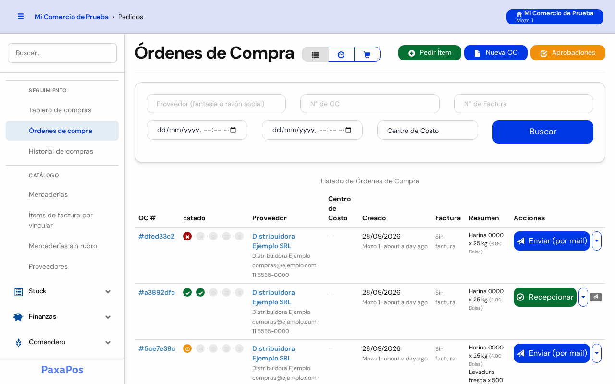
Task: Open the hamburger menu in the top bar
Action: 21,16
